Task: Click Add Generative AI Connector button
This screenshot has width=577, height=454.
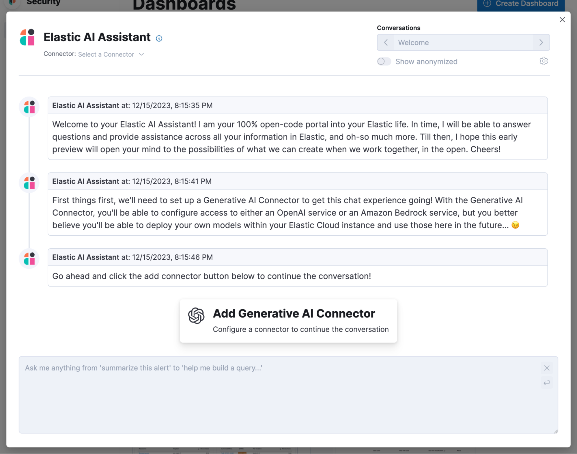Action: click(x=289, y=321)
